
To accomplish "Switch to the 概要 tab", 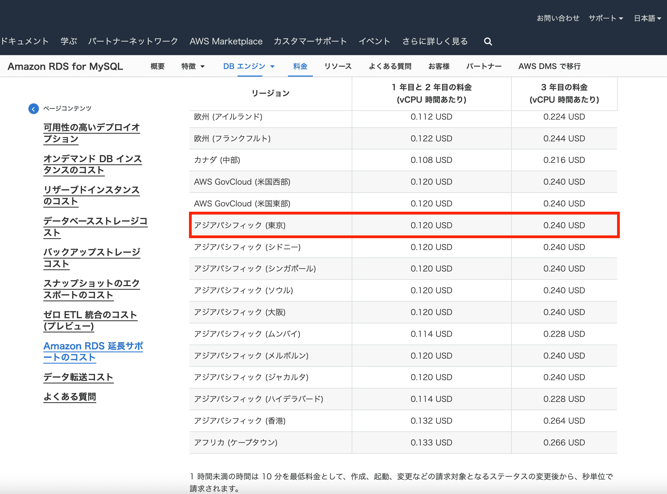I will pyautogui.click(x=158, y=66).
